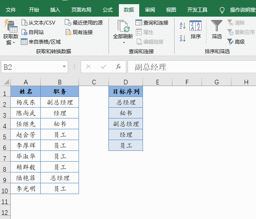Click the Get Data (获取数据) icon
The width and height of the screenshot is (256, 219).
click(11, 26)
